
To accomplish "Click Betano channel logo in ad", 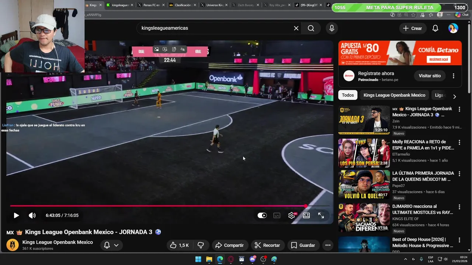I will point(349,76).
